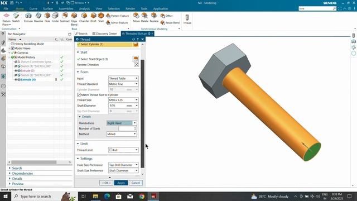Viewport: 357px width, 201px height.
Task: Toggle visibility of Extrude (4)
Action: [16, 79]
